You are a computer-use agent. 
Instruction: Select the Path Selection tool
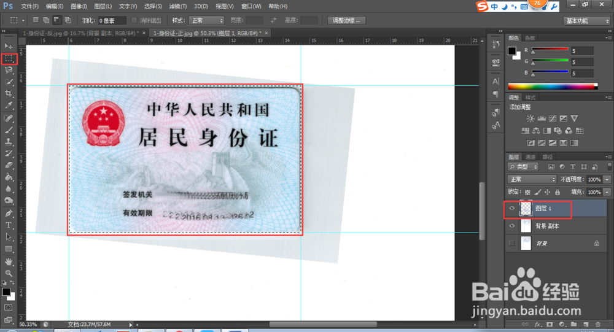point(9,237)
